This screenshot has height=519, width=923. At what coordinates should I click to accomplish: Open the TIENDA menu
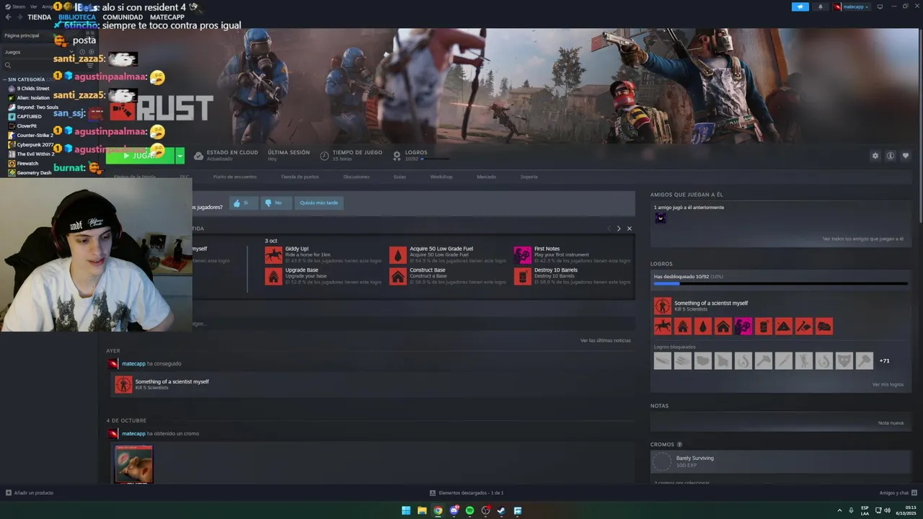click(x=39, y=17)
